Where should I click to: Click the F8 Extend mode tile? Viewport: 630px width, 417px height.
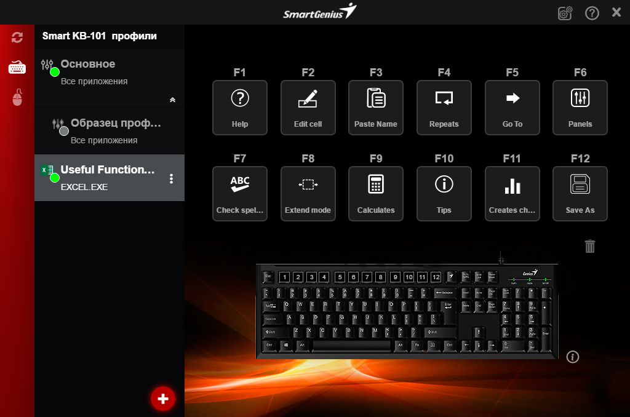(308, 194)
